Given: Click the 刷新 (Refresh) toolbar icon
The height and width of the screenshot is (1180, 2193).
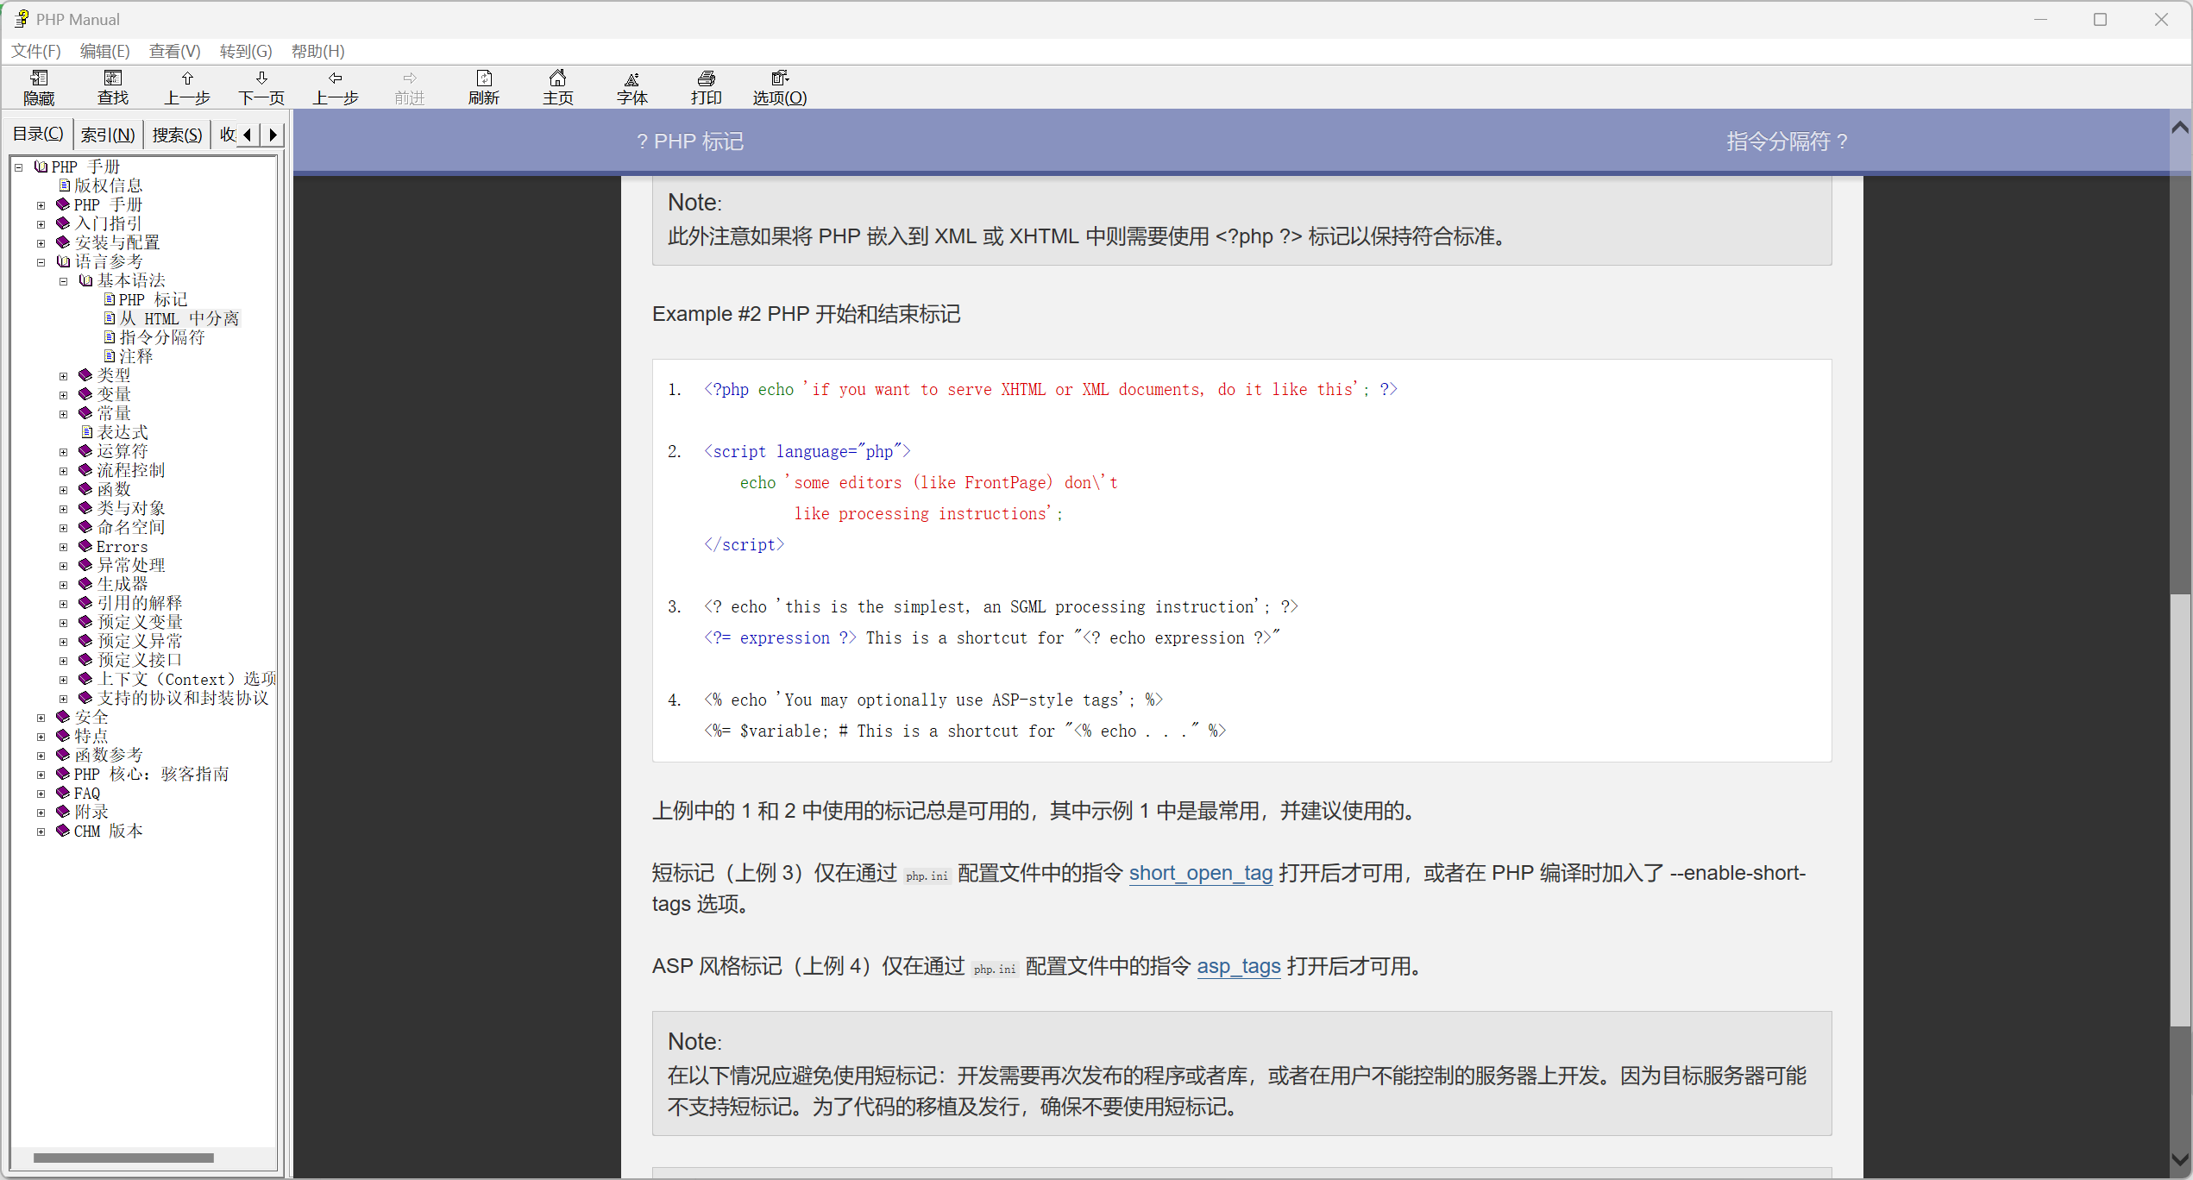Looking at the screenshot, I should (484, 87).
